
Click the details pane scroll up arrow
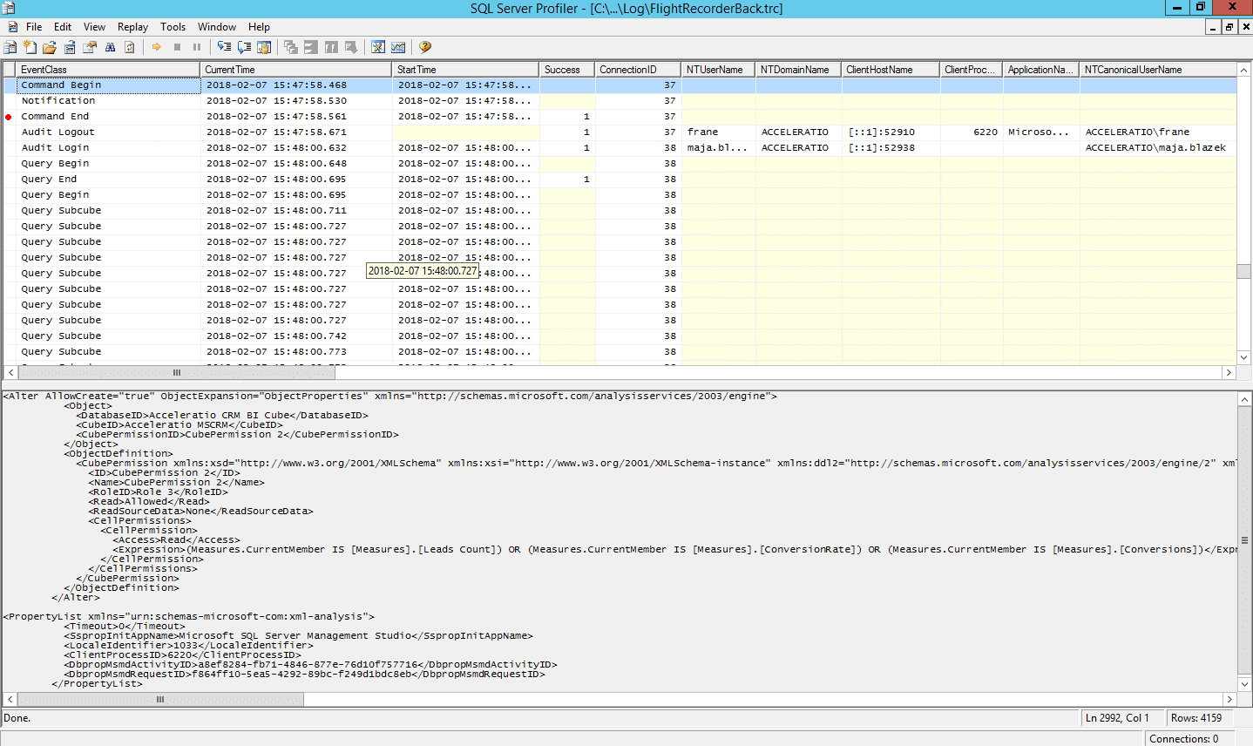pos(1244,398)
